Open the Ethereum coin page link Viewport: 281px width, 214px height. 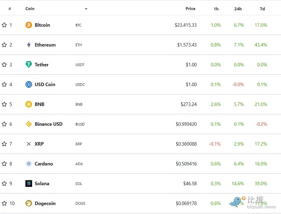(45, 45)
